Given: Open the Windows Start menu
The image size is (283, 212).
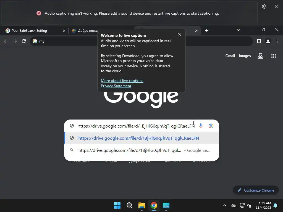Looking at the screenshot, I should coord(117,205).
